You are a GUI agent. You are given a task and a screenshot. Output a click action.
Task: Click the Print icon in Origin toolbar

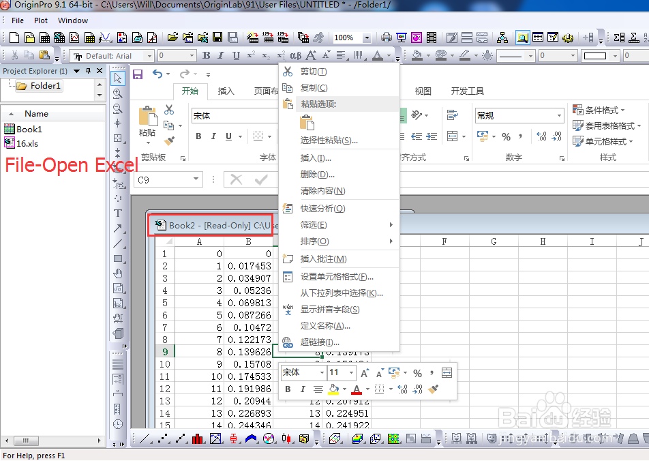[x=386, y=38]
